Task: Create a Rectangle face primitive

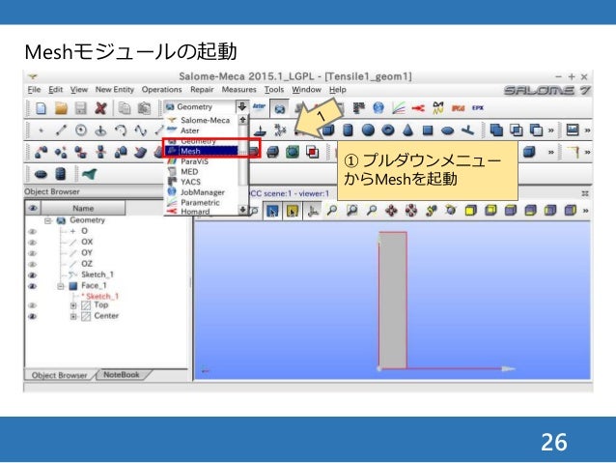Action: pos(428,130)
